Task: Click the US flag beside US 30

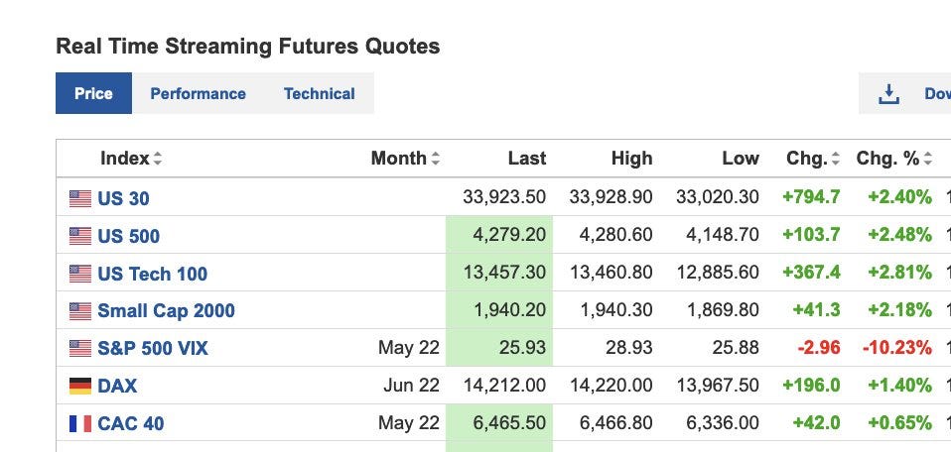Action: 80,198
